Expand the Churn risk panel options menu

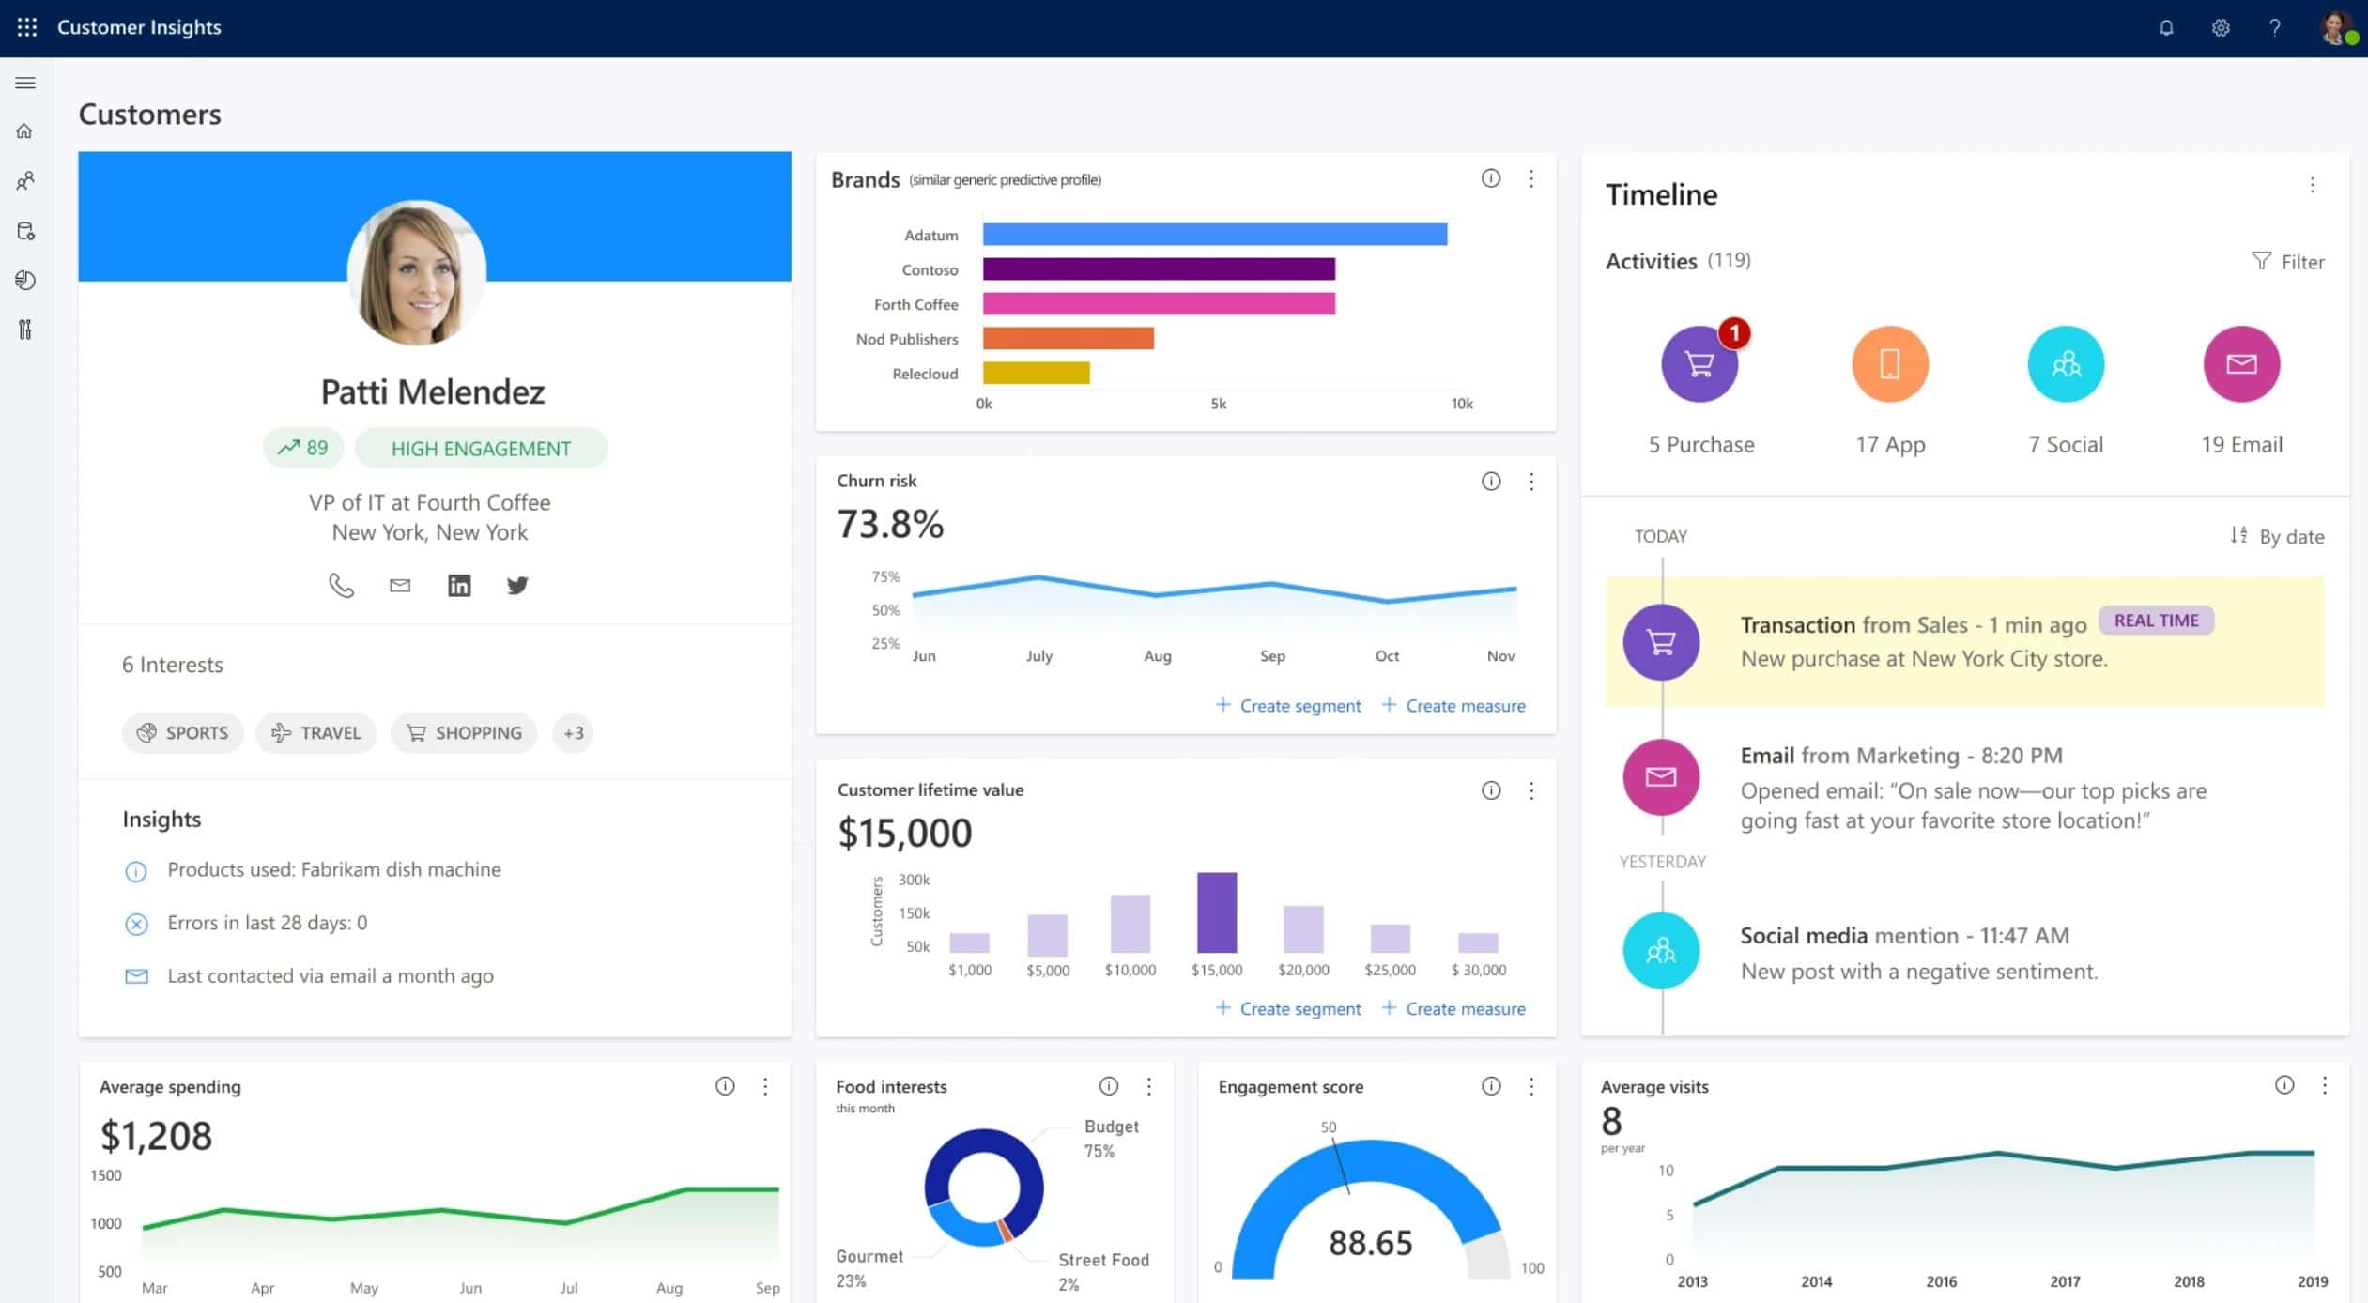pyautogui.click(x=1532, y=480)
